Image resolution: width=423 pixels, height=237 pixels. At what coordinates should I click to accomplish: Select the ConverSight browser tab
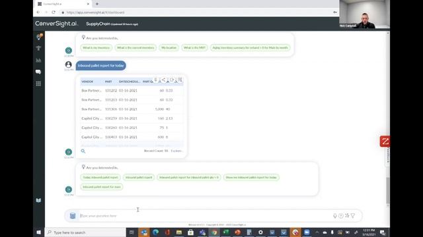[63, 4]
